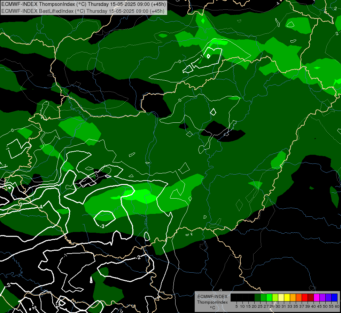Screen dimensions: 341x313
Task: Click the legend tick value 60
Action: [x=337, y=306]
